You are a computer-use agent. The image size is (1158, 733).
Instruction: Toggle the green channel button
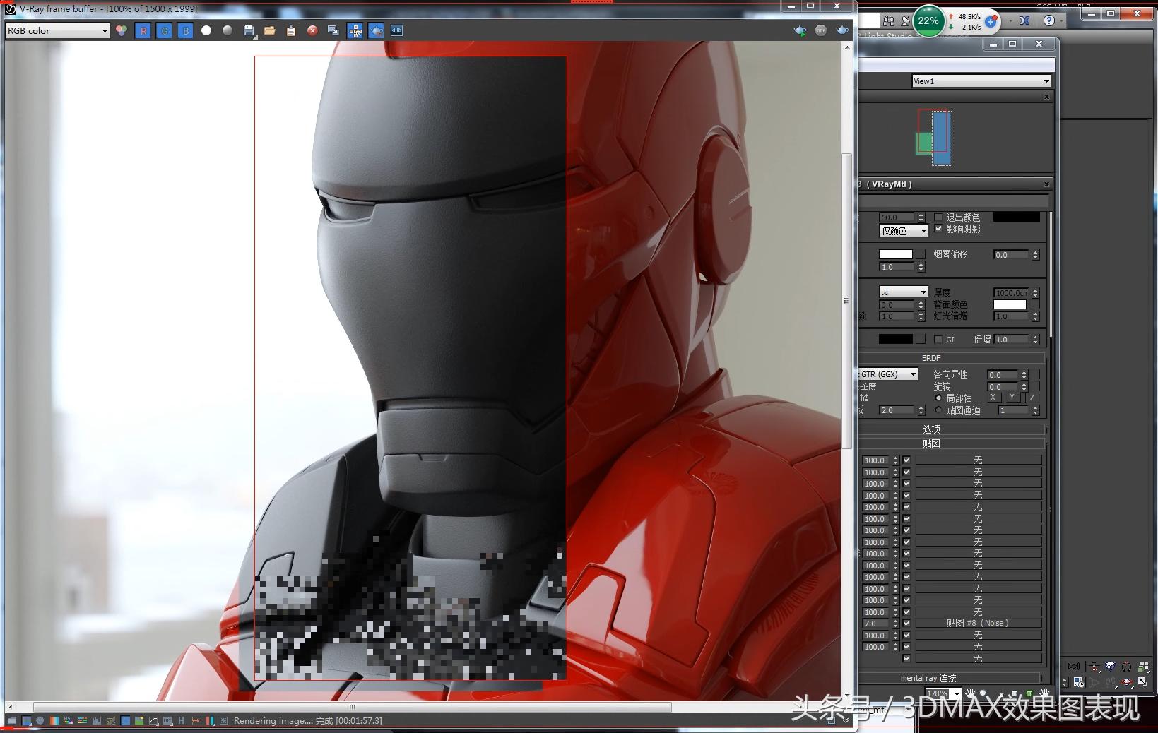[x=164, y=30]
